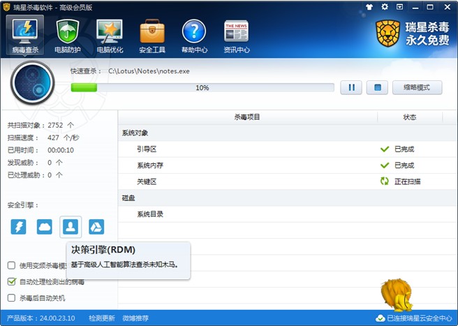Viewport: 458px width, 326px height.
Task: Open the title bar dropdown menu icon
Action: [401, 6]
